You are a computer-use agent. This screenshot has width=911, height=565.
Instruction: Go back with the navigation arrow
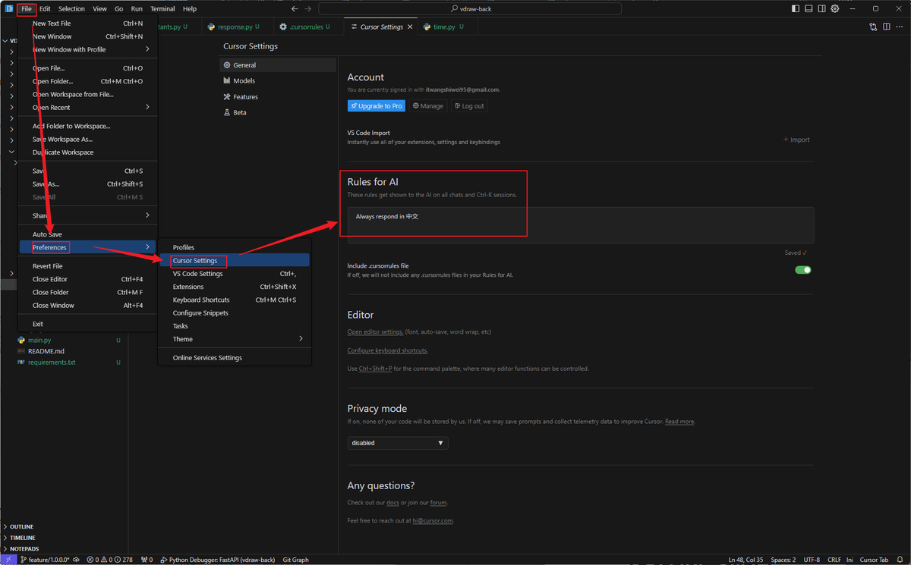pos(295,8)
